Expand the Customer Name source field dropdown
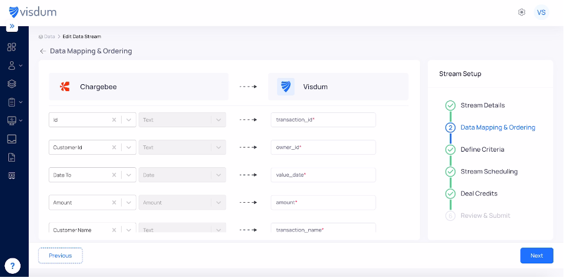The height and width of the screenshot is (277, 564). 129,230
